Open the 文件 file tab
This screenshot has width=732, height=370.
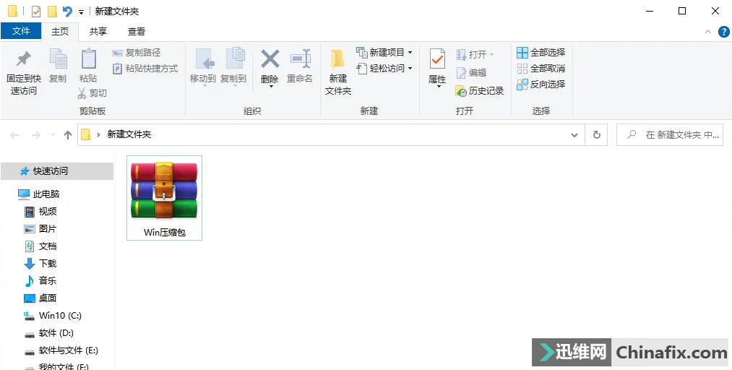click(x=21, y=31)
